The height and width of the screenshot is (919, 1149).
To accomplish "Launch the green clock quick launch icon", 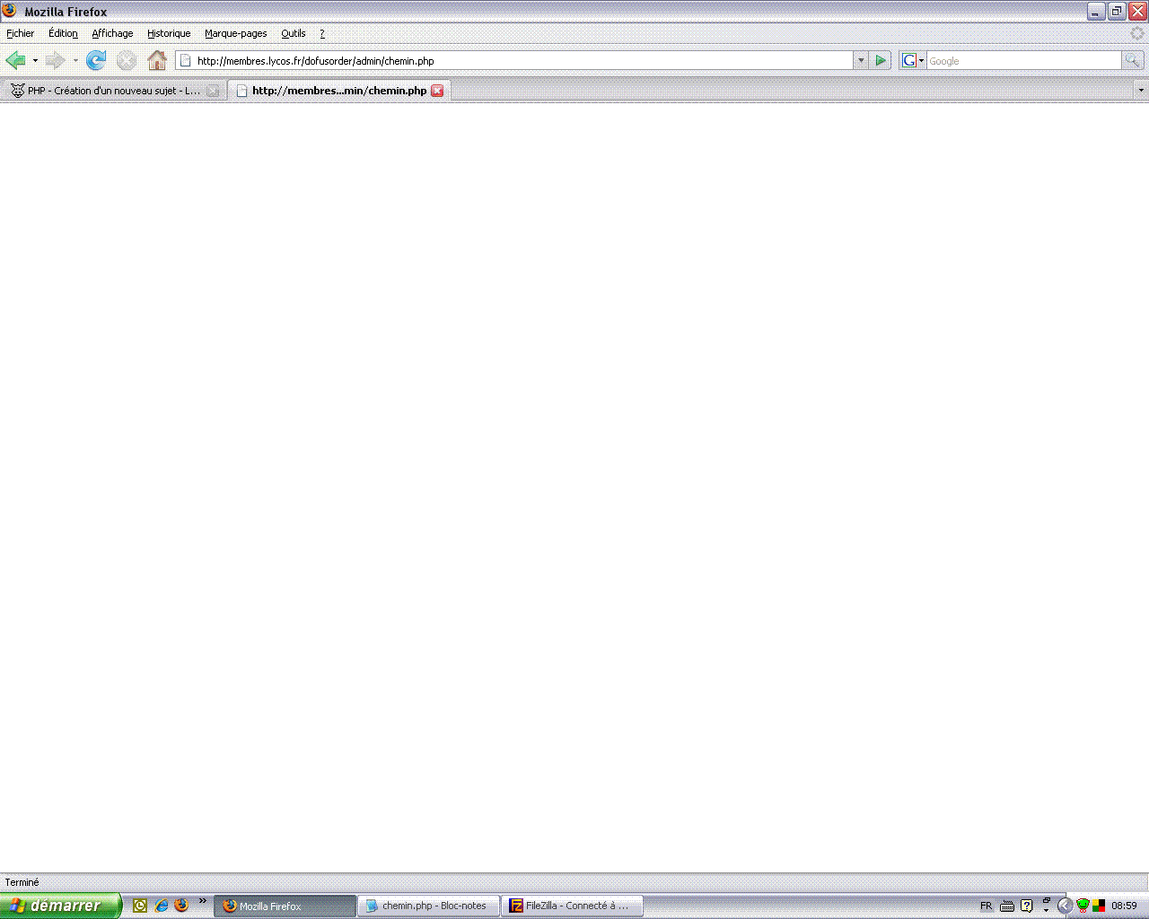I will [x=139, y=906].
